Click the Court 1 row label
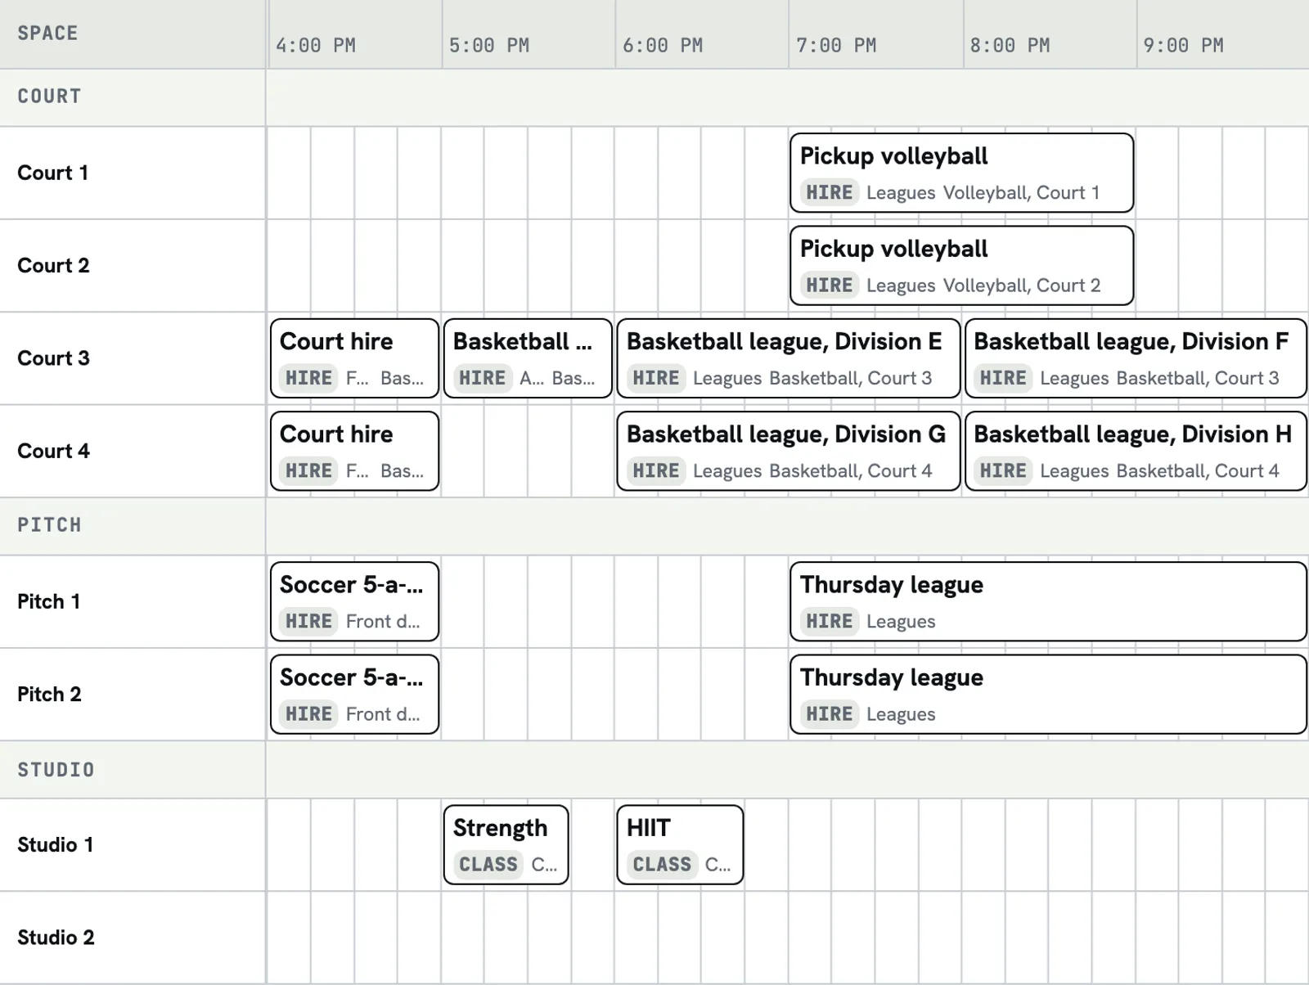 (52, 173)
